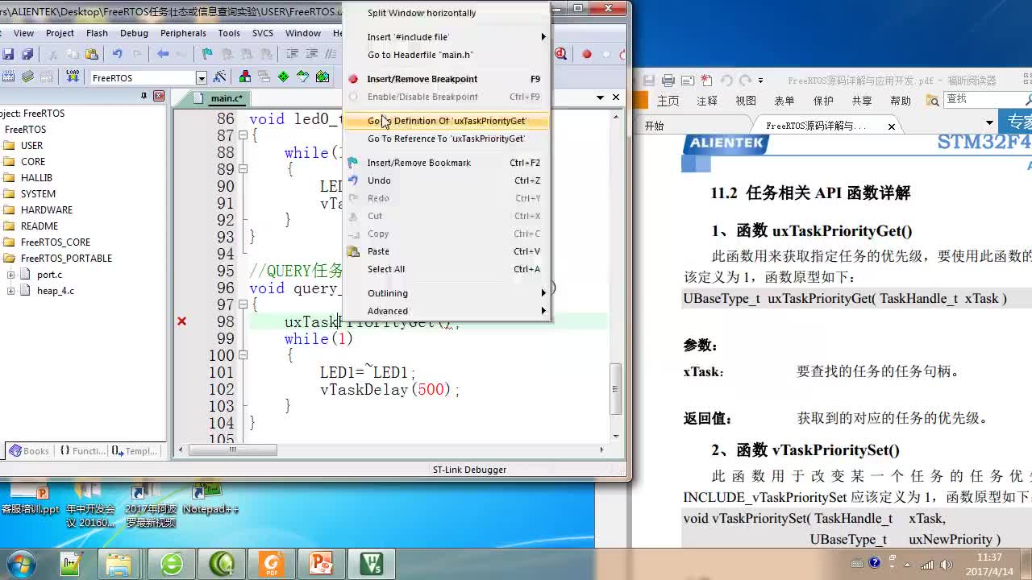
Task: Click red breakpoint circle in Keil toolbar
Action: 587,54
